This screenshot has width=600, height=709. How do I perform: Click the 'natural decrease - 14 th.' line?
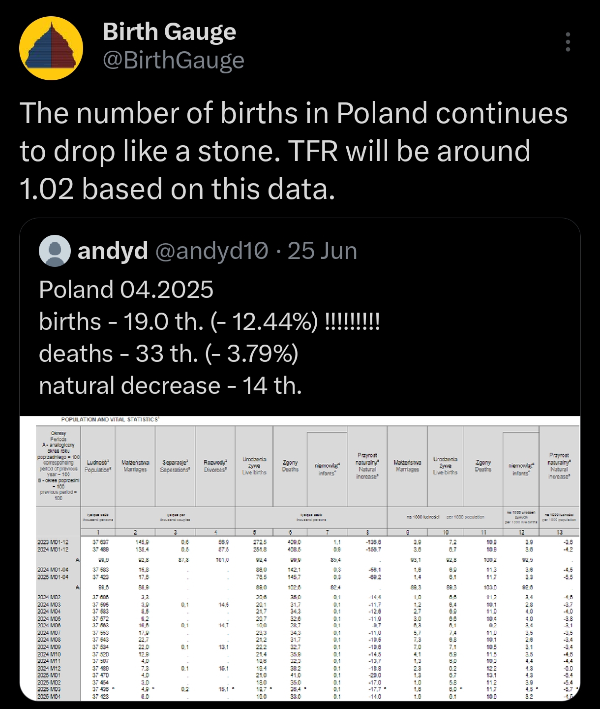[171, 386]
